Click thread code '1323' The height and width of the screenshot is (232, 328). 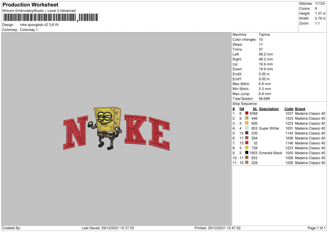(x=289, y=118)
